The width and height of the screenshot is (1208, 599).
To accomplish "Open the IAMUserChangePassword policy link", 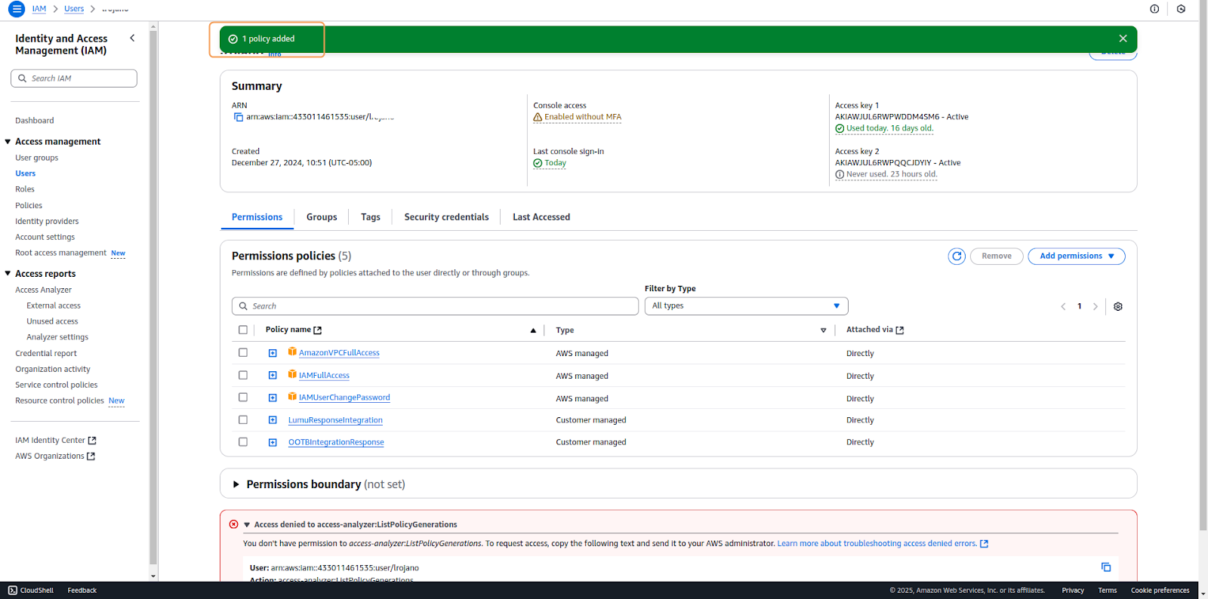I will [x=344, y=398].
